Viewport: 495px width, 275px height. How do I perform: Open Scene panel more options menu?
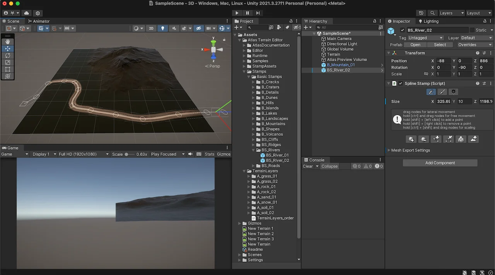tap(227, 21)
